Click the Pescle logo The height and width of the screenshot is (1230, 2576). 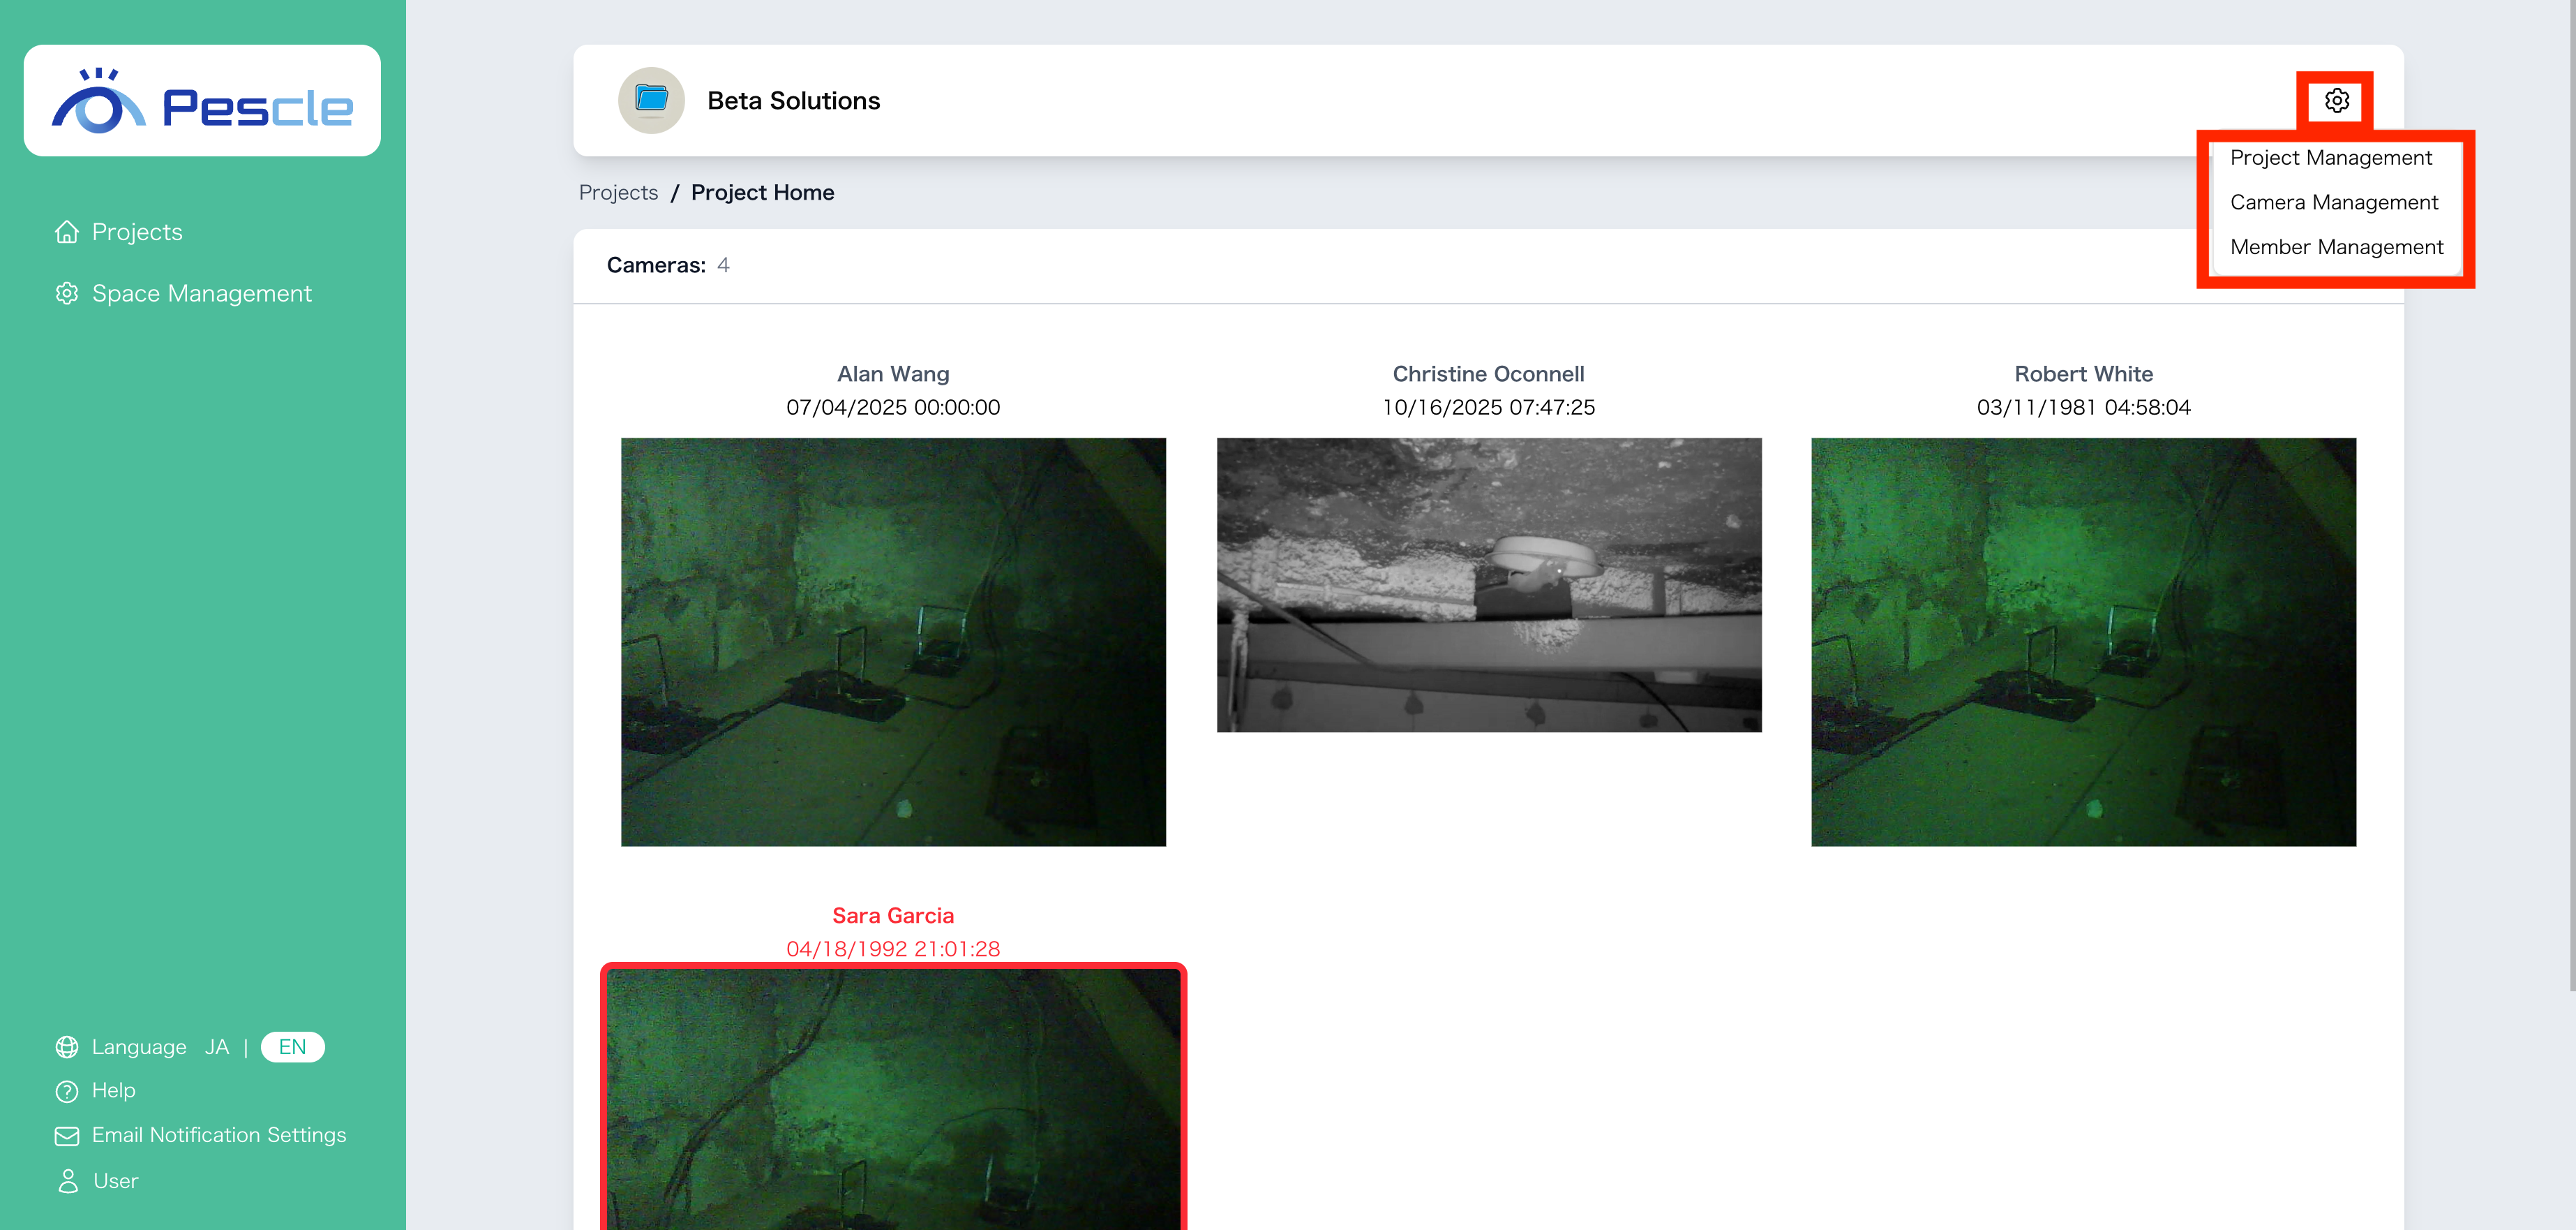(x=202, y=101)
